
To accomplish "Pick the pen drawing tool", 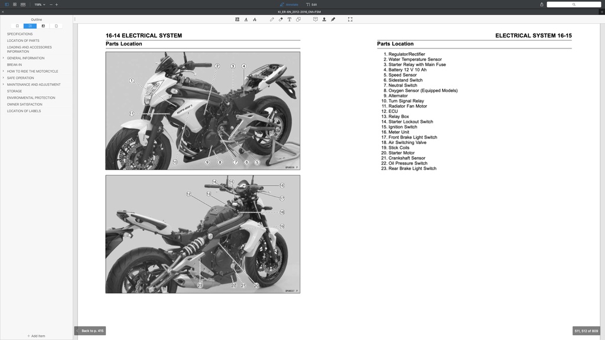I will click(x=271, y=19).
